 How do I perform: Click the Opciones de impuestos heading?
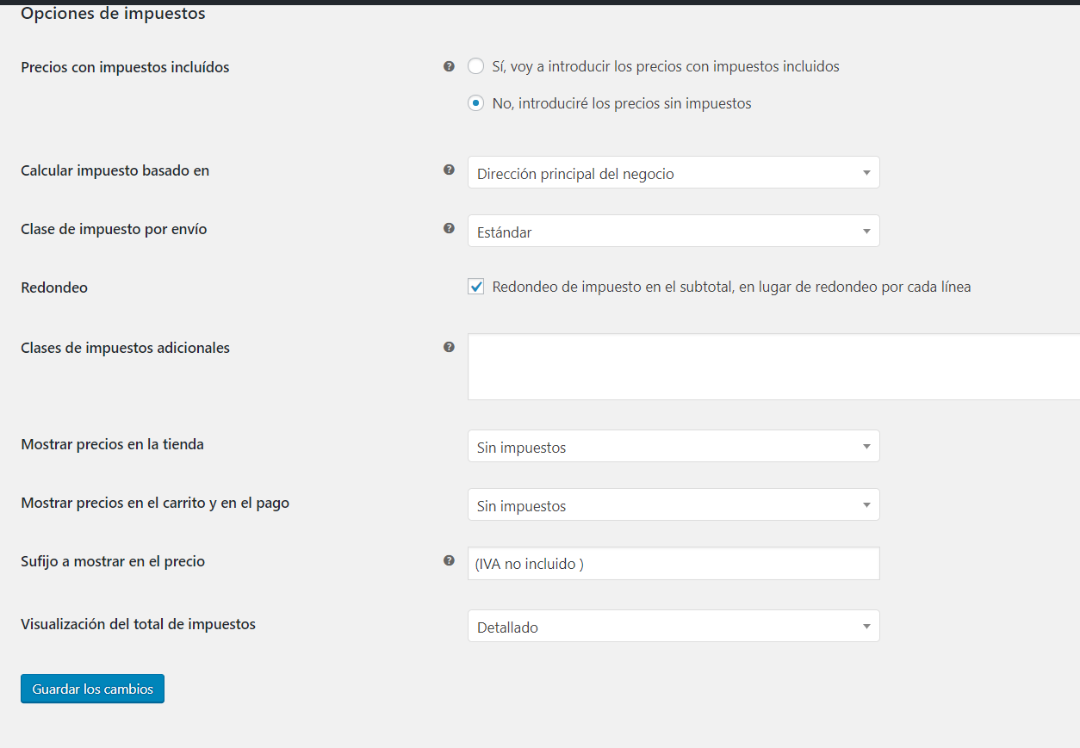pyautogui.click(x=113, y=14)
